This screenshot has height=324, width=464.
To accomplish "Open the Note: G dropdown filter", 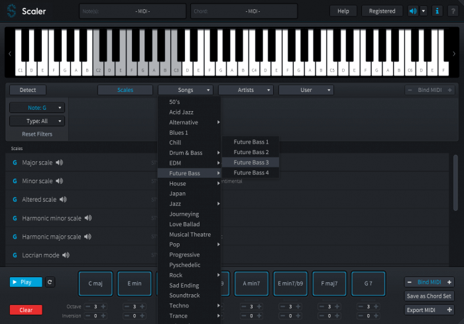I will [37, 107].
